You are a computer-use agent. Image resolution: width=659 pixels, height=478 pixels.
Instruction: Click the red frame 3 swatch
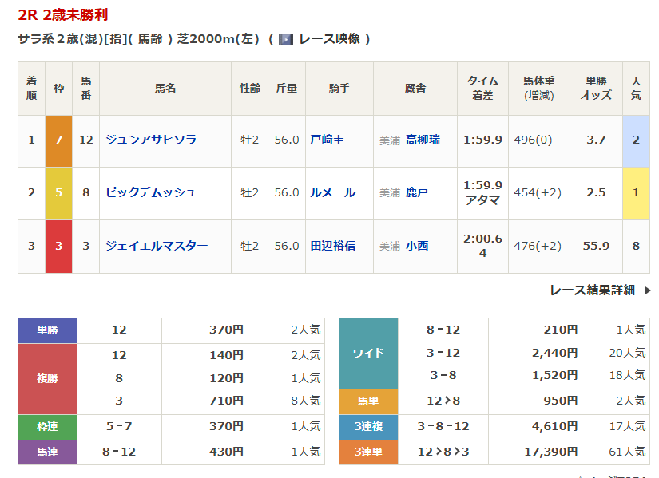click(58, 246)
